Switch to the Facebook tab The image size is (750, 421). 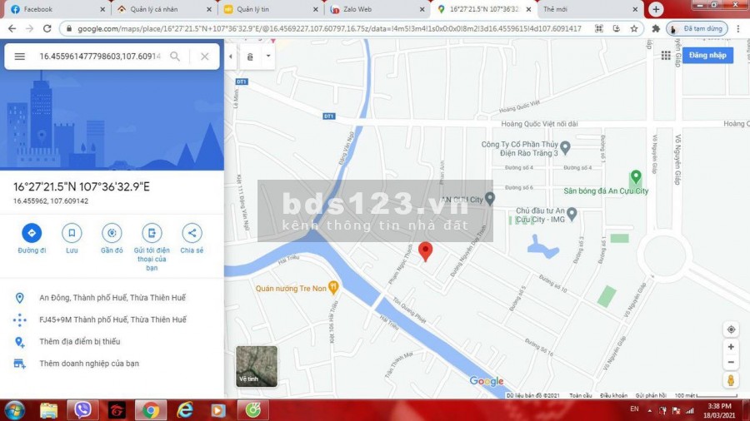click(x=57, y=9)
